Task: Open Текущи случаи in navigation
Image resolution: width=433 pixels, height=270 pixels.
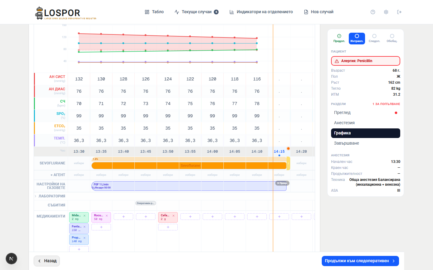Action: (197, 12)
